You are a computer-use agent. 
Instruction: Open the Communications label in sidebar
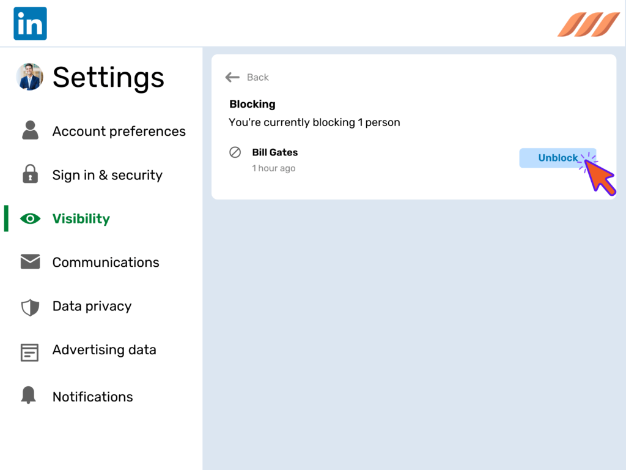click(x=106, y=262)
